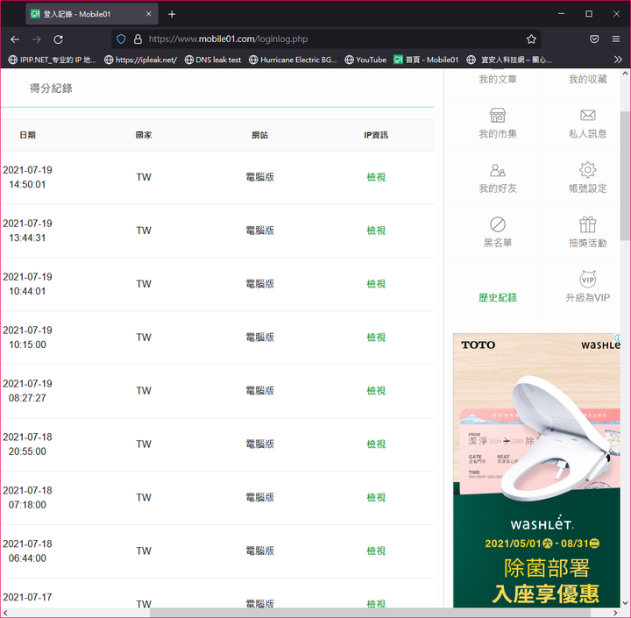631x618 pixels.
Task: View IP info for 2021-07-19 10:44:01
Action: point(376,284)
